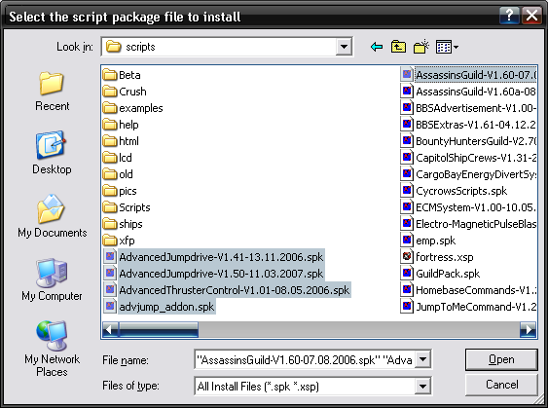Open the Look in folder dropdown
548x408 pixels.
[x=344, y=47]
